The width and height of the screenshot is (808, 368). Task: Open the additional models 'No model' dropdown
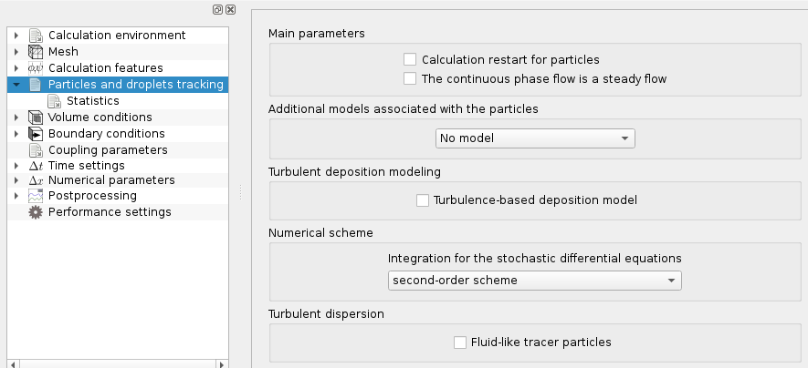pos(534,138)
